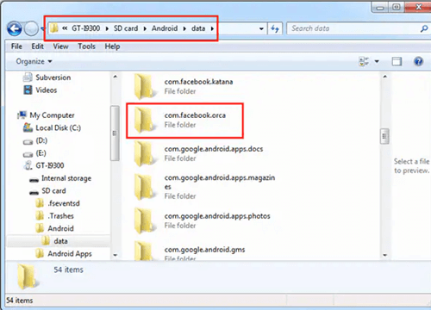Select the data folder in tree

[60, 241]
